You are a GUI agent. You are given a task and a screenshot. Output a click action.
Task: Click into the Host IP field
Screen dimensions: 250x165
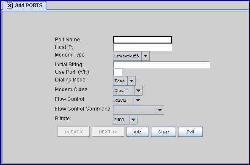point(143,47)
